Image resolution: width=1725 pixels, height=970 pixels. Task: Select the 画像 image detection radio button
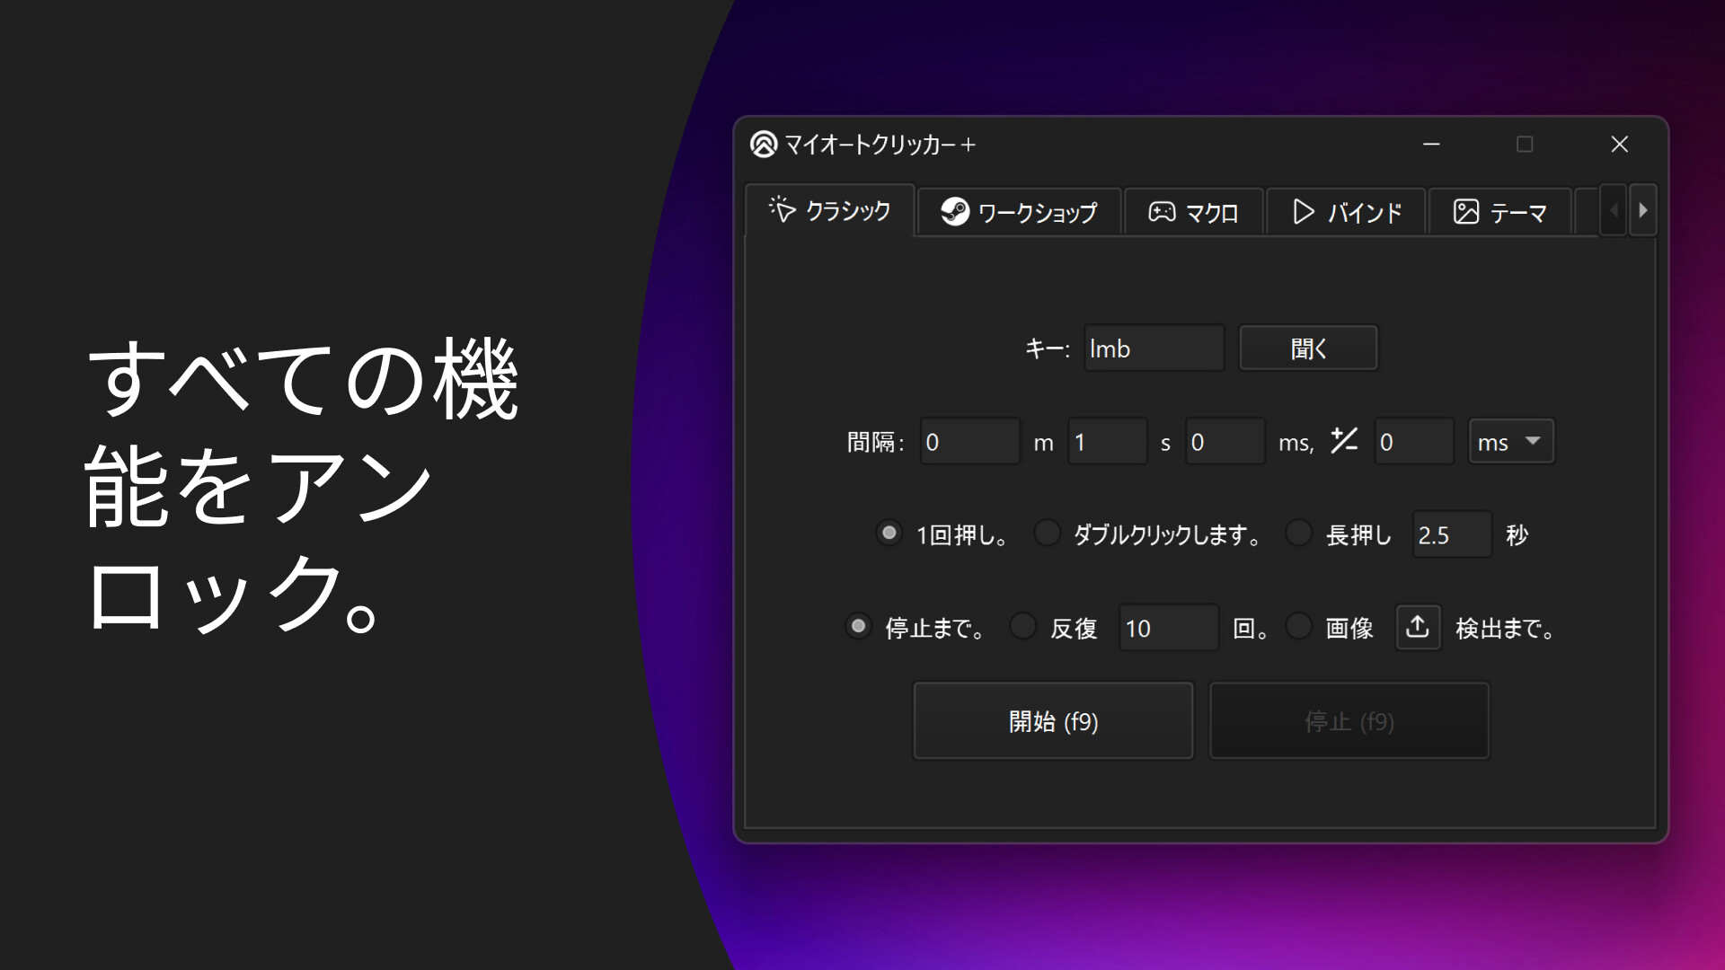(x=1298, y=626)
